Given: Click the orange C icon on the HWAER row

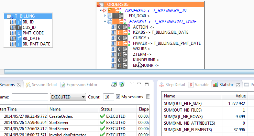Looking at the screenshot, I should pos(119,43).
